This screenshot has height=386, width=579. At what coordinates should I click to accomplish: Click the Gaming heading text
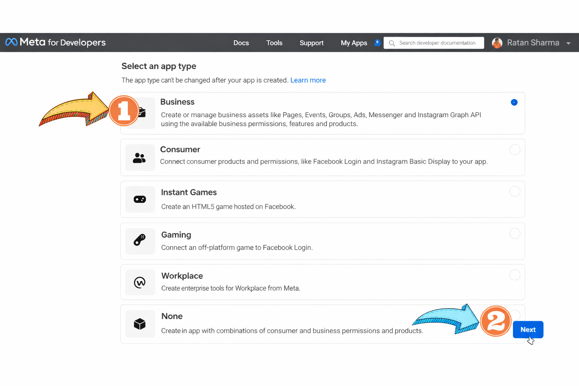point(176,235)
